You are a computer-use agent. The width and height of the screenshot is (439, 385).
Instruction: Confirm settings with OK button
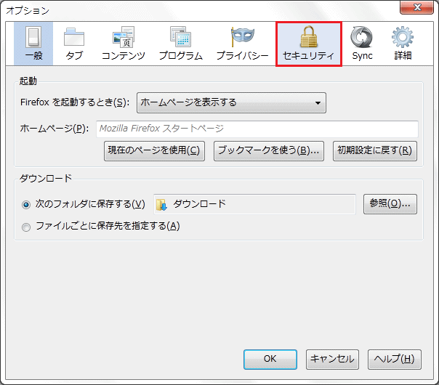[270, 360]
